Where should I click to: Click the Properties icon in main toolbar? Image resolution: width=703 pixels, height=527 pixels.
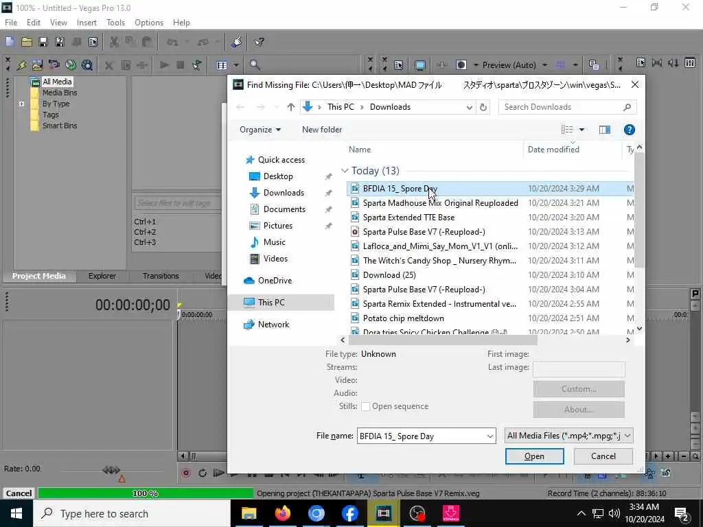[x=93, y=42]
